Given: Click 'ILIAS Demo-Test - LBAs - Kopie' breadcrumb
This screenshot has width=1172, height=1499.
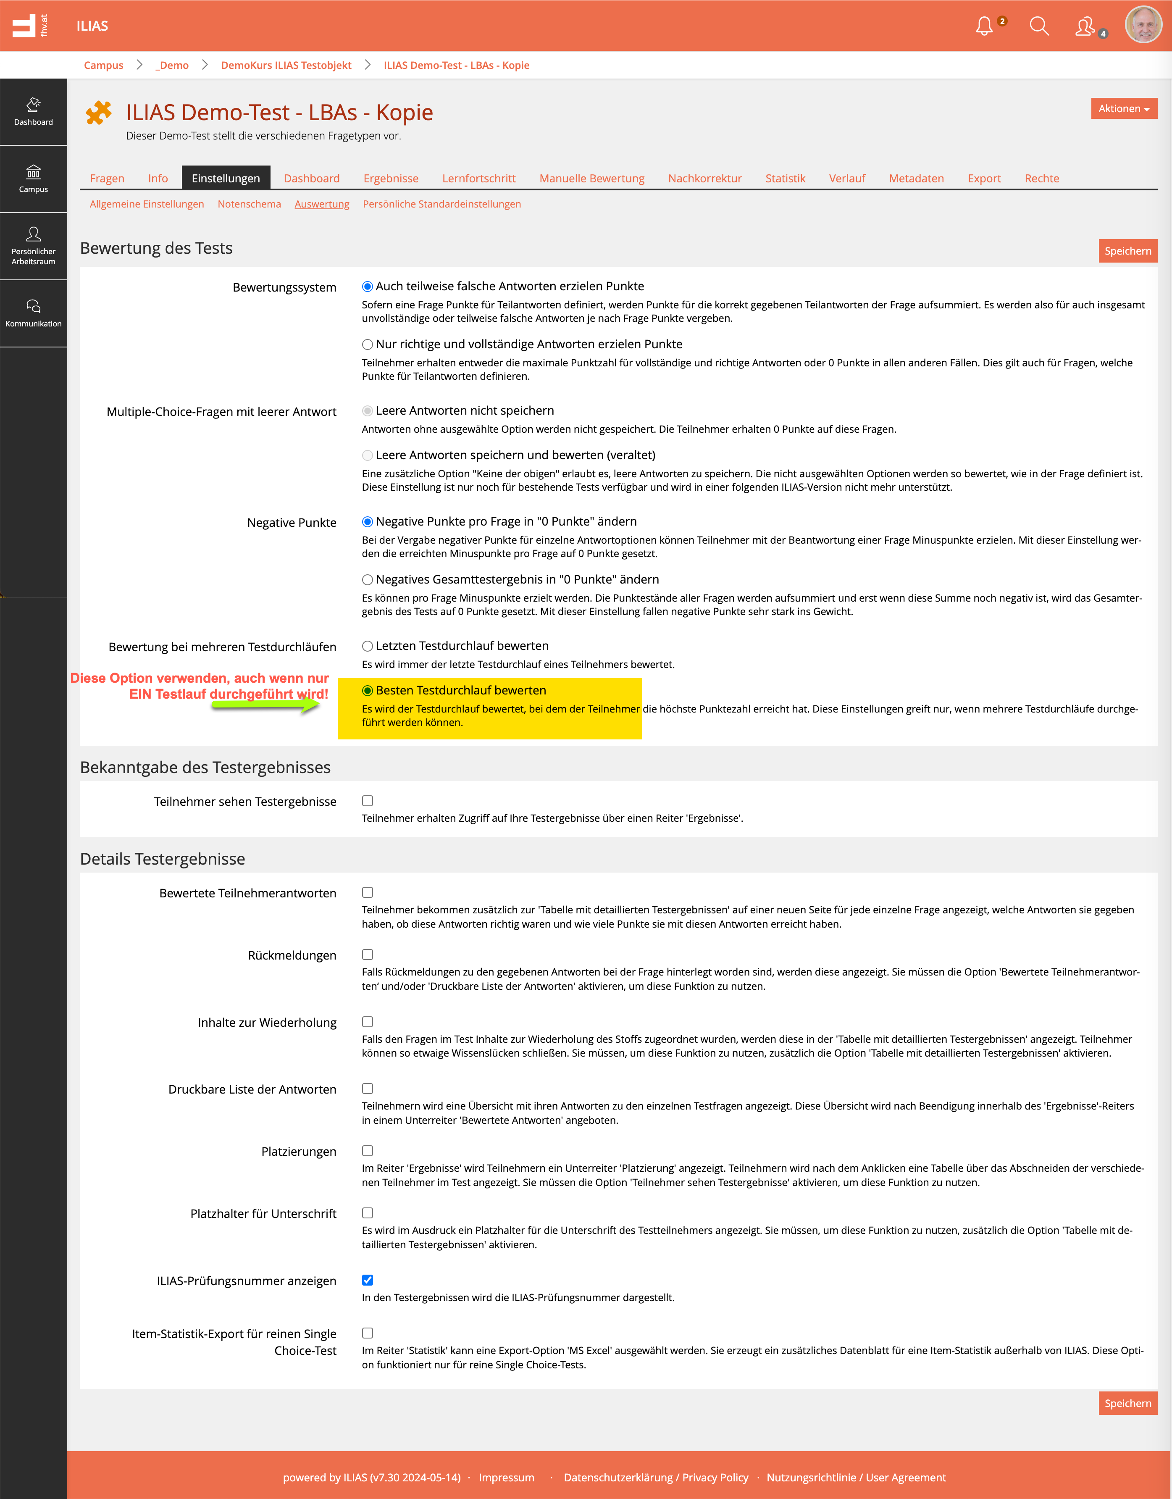Looking at the screenshot, I should [456, 65].
